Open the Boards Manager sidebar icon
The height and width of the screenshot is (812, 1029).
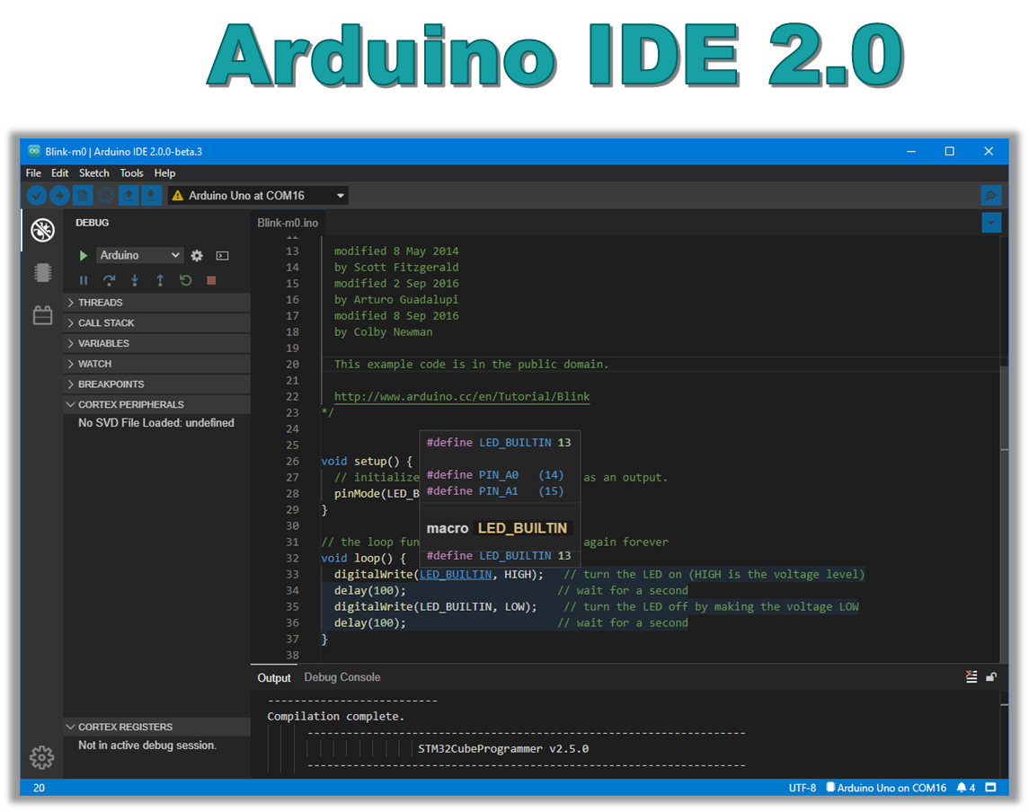click(x=42, y=272)
